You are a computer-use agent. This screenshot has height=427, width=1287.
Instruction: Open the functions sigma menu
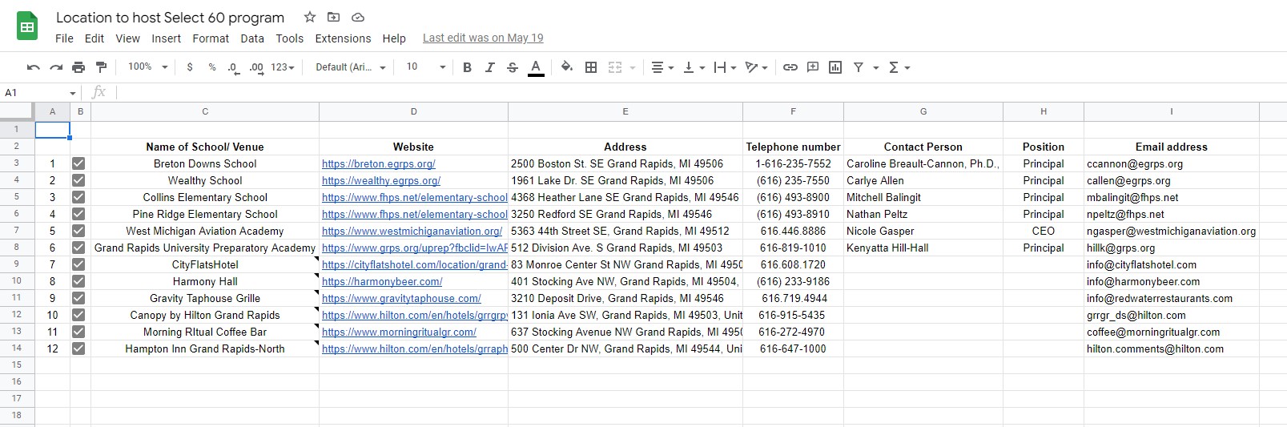(x=899, y=67)
